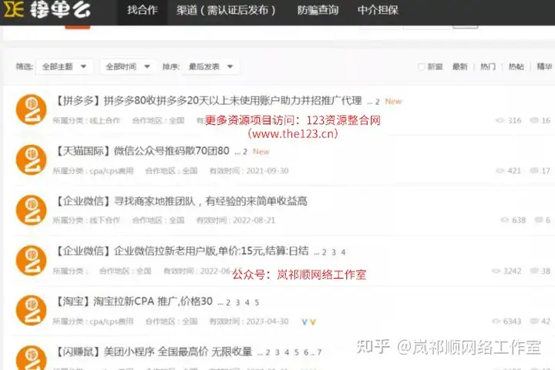Image resolution: width=555 pixels, height=370 pixels.
Task: Select the 精华 filter link
Action: point(544,66)
